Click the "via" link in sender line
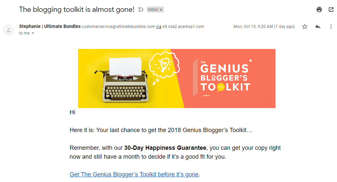This screenshot has height=182, width=337. [159, 27]
